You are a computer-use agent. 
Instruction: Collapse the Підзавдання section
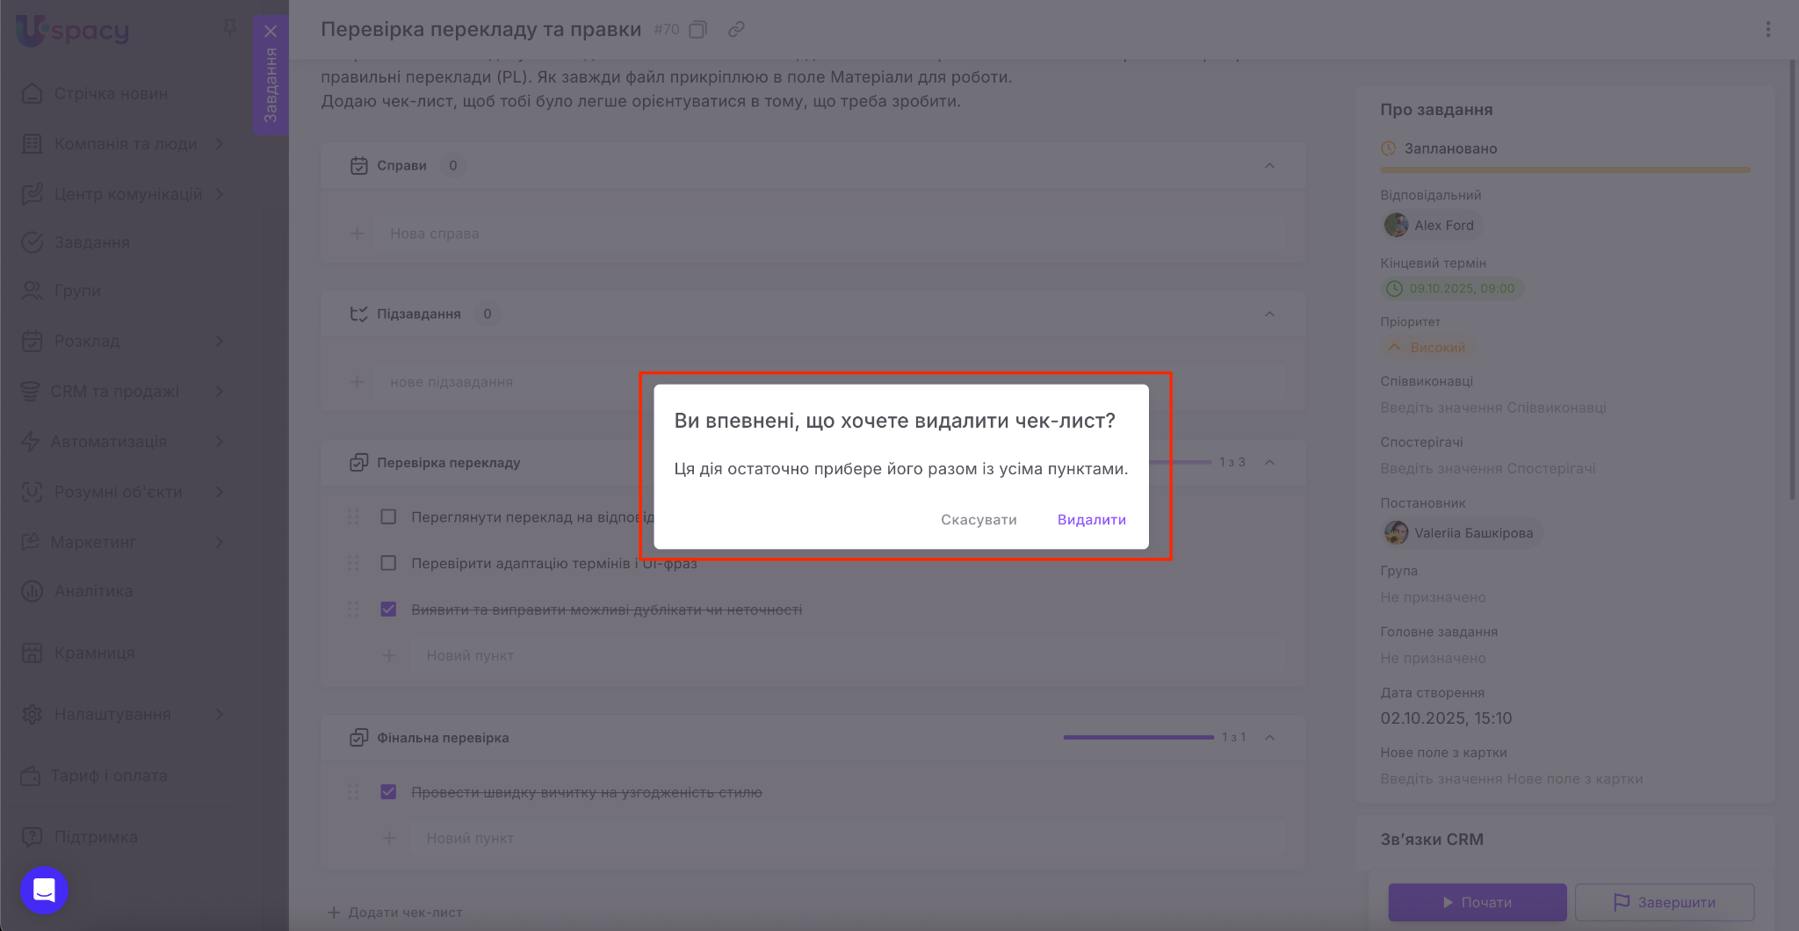click(x=1269, y=314)
